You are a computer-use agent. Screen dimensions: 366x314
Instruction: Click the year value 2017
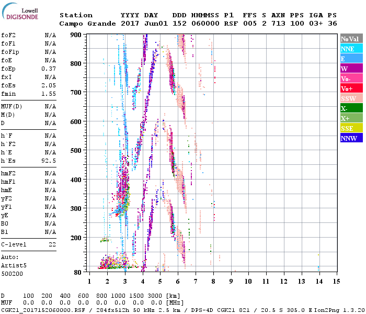point(130,24)
